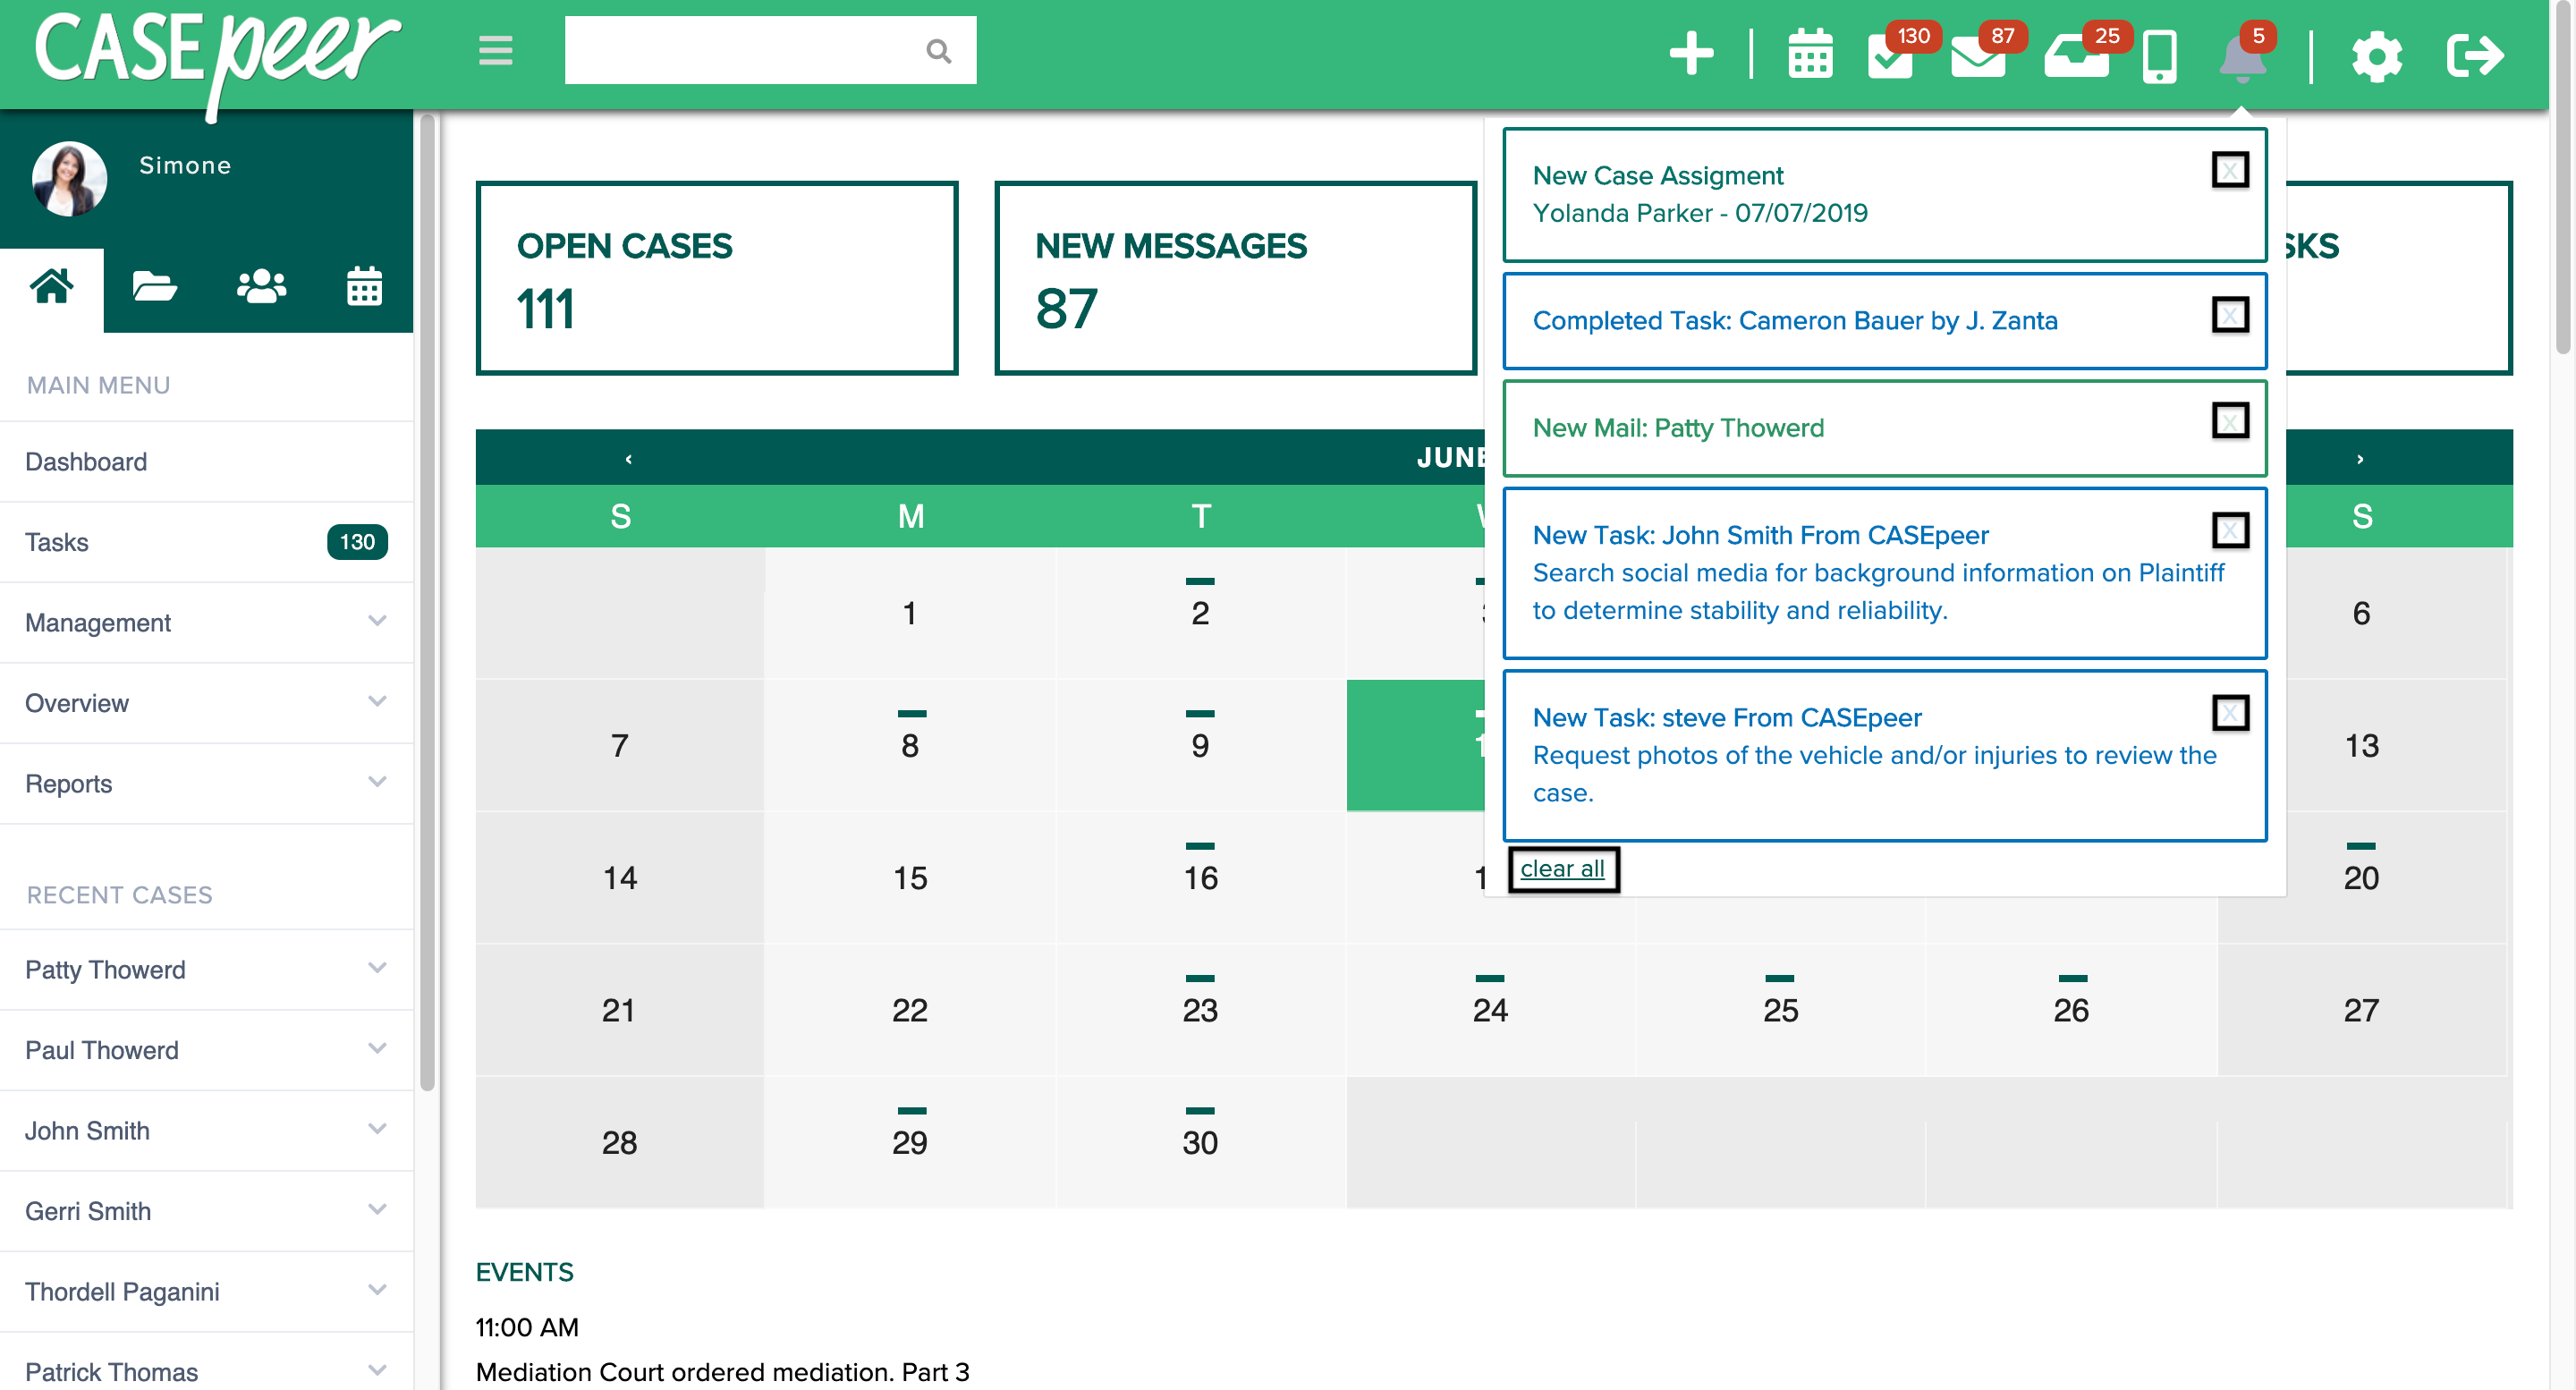Expand the Management menu section
This screenshot has height=1390, width=2576.
[x=376, y=621]
